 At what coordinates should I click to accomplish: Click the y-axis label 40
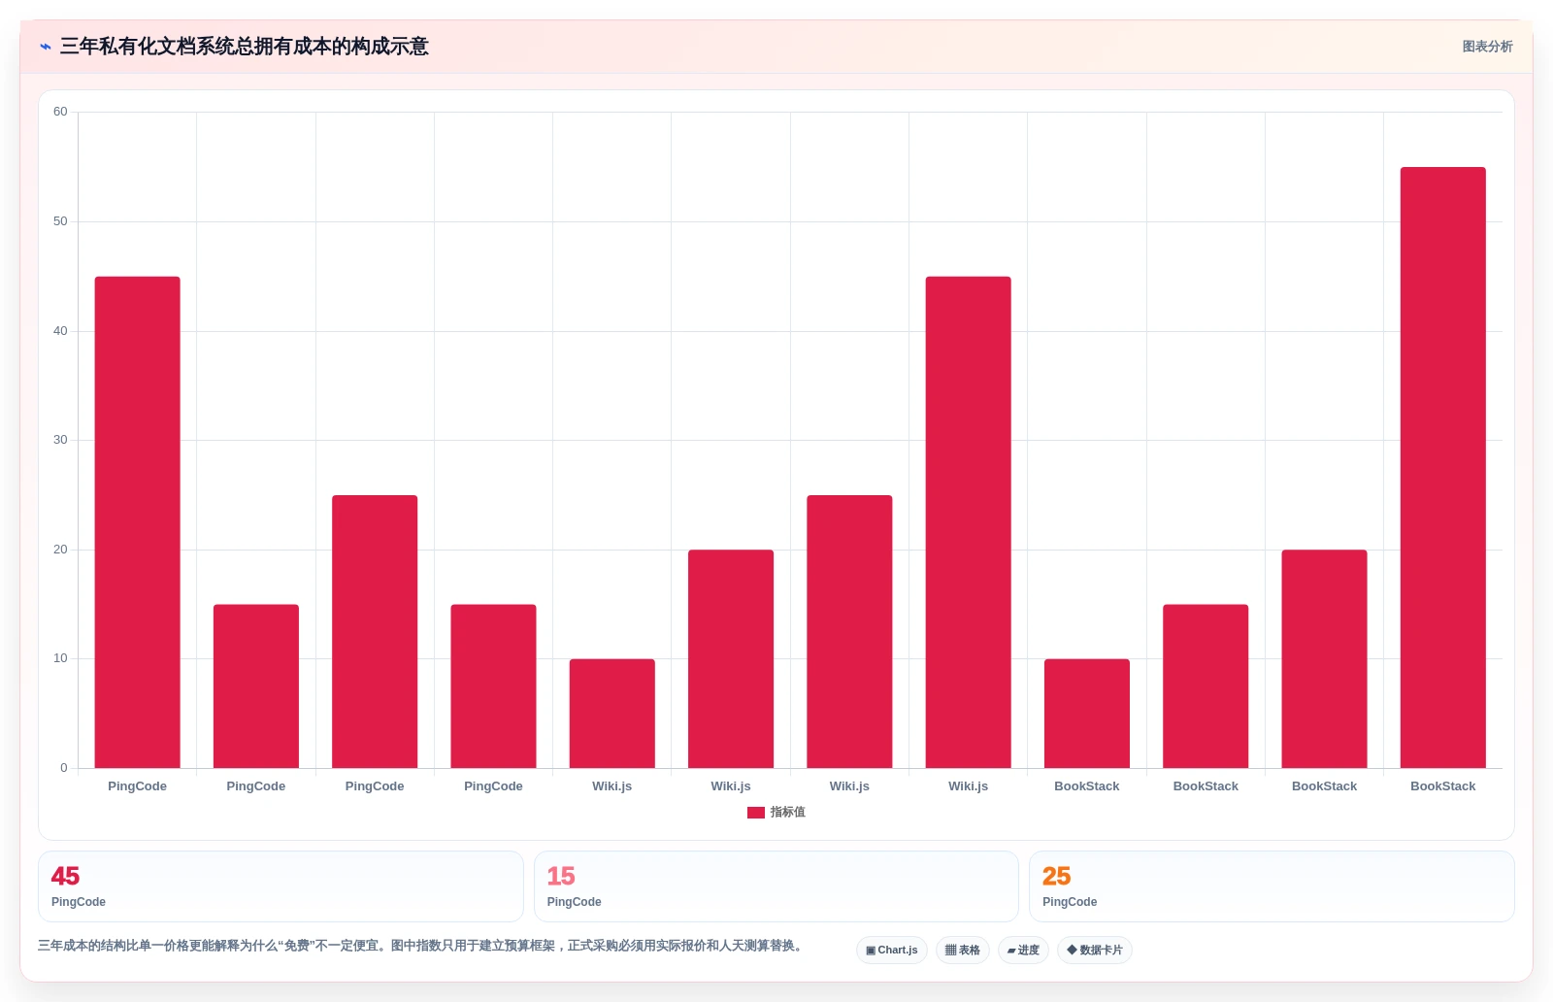tap(60, 331)
